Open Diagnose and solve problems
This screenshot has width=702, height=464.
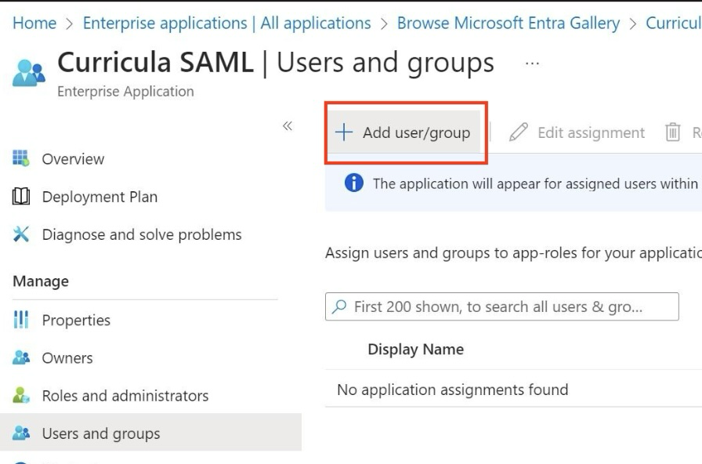coord(142,234)
